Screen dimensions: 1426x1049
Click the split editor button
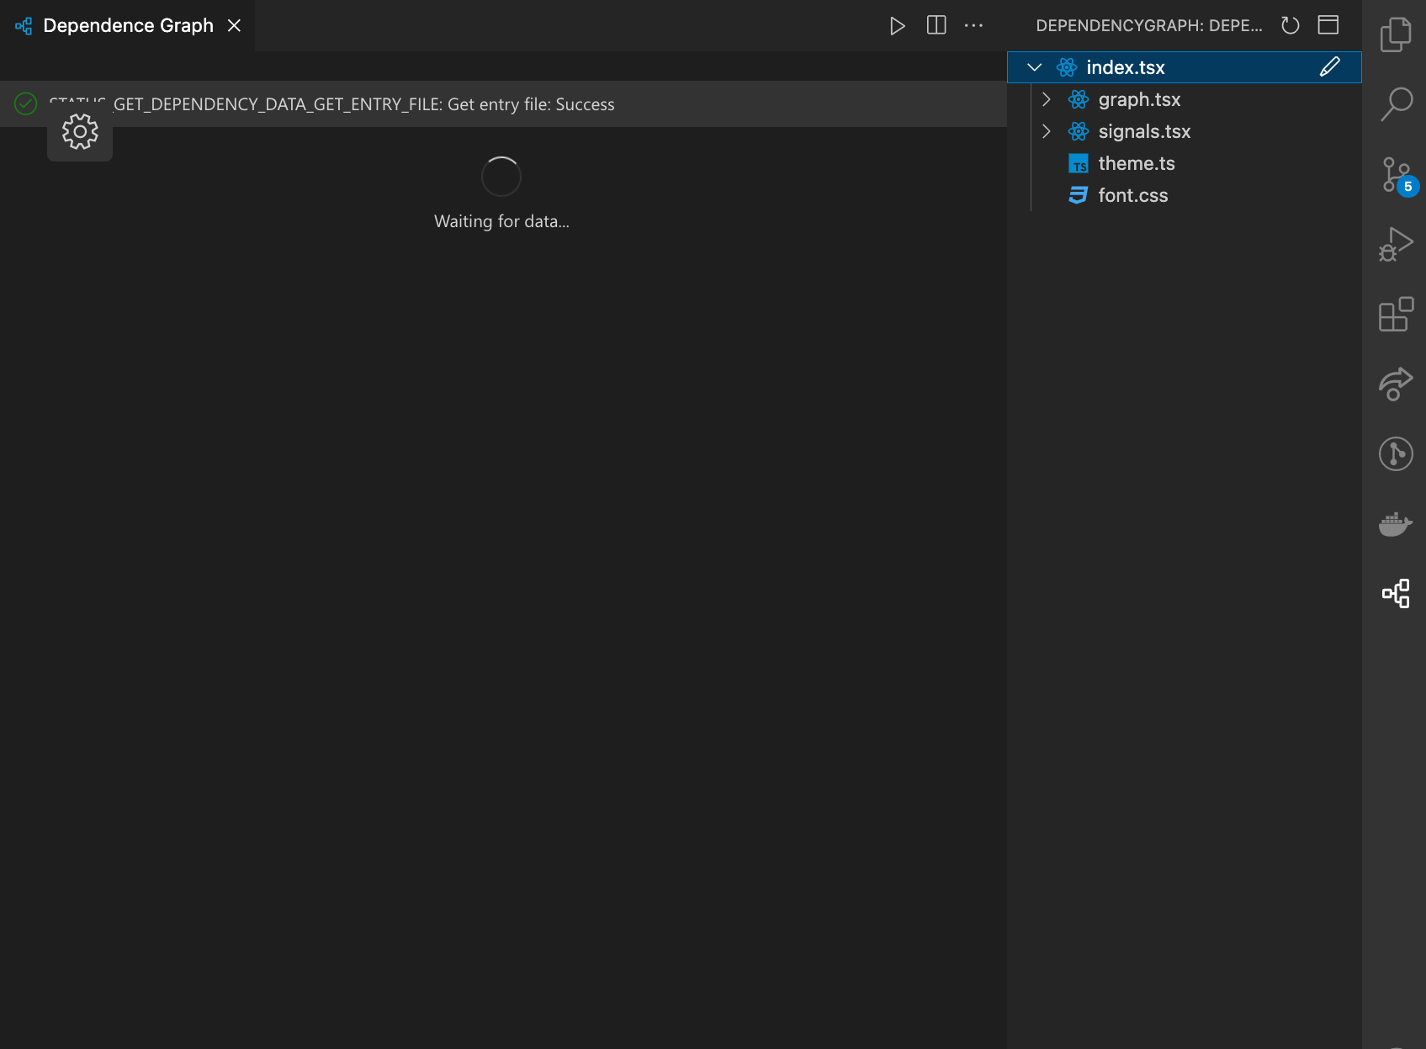pos(936,25)
